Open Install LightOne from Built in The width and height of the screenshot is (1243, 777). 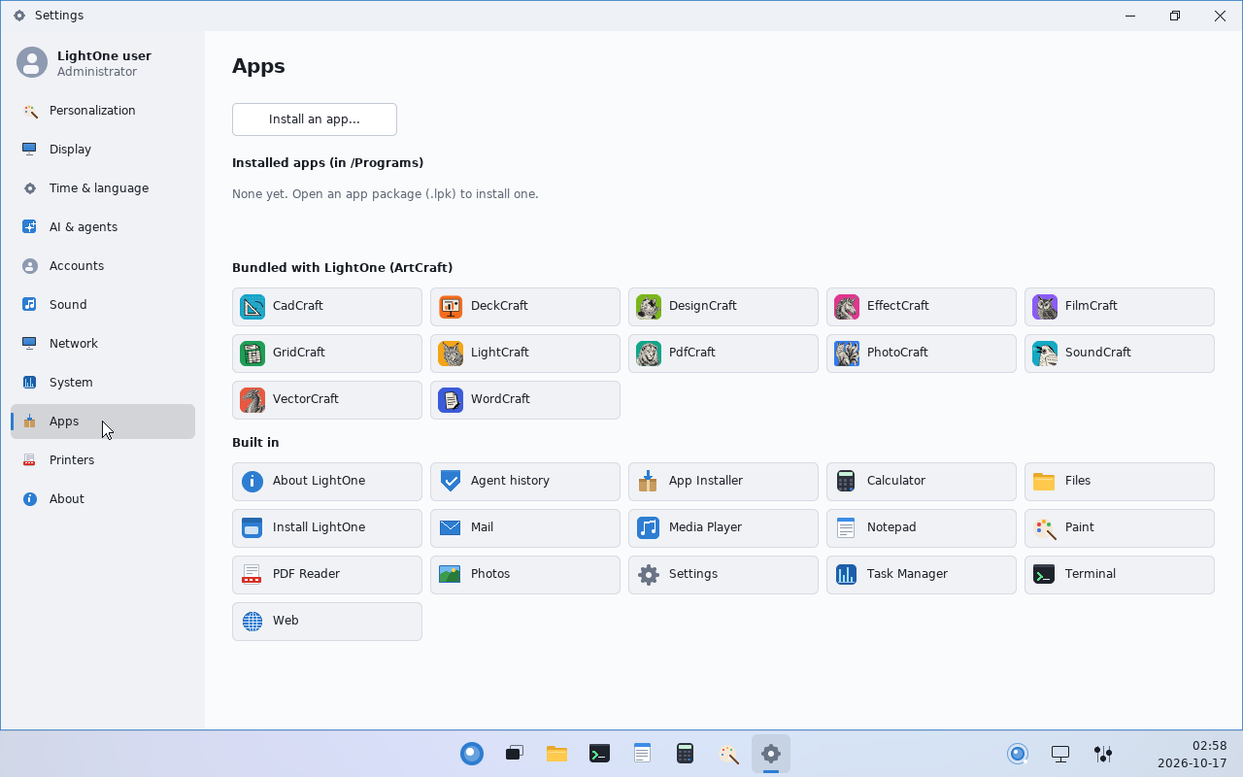327,528
